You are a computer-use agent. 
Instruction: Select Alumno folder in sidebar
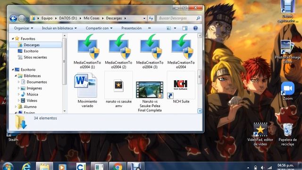[30, 107]
